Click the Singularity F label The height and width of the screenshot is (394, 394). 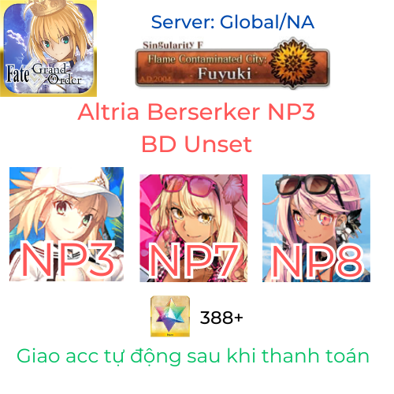point(173,45)
